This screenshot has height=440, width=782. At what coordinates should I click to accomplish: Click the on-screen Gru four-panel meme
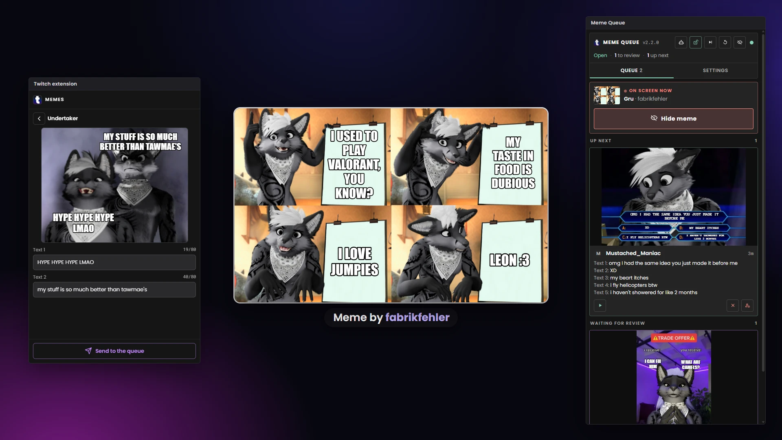pos(391,205)
